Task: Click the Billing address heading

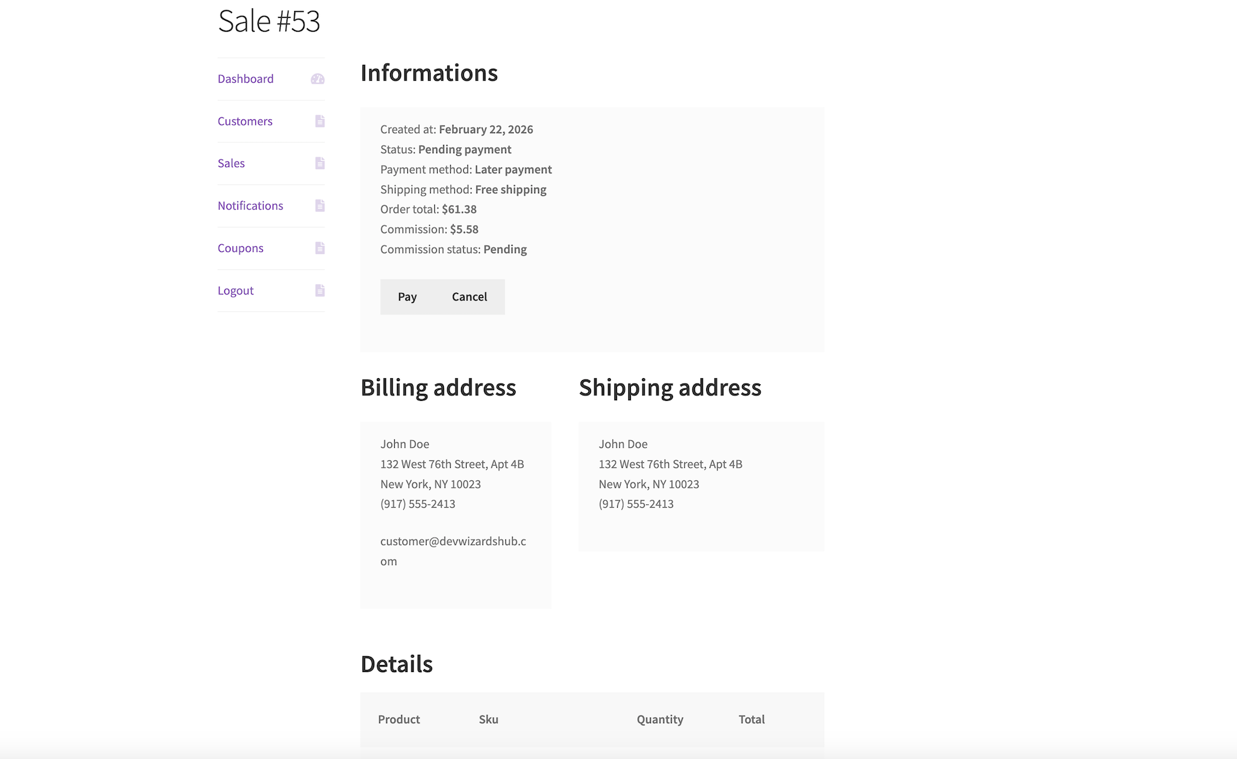Action: (438, 387)
